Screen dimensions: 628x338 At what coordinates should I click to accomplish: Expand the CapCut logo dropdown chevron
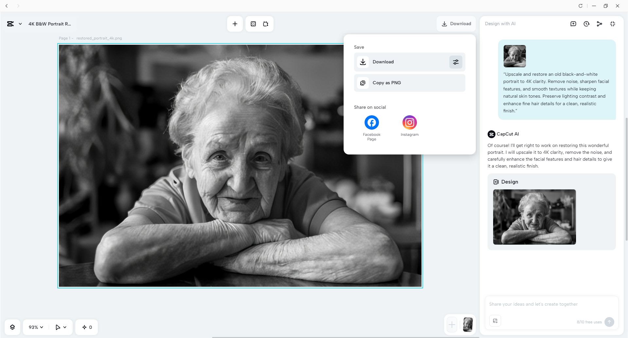(x=20, y=24)
